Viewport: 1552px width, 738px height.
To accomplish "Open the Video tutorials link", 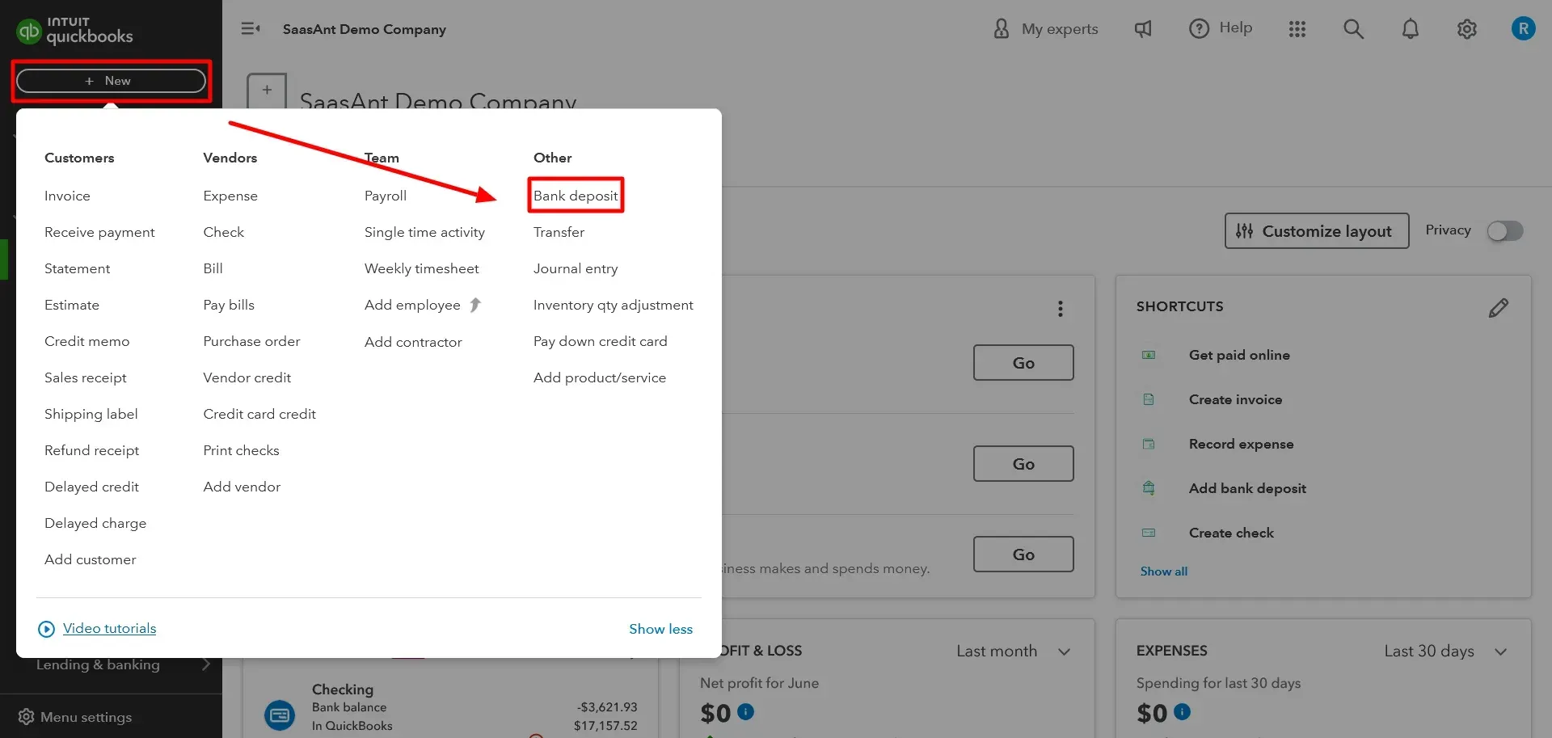I will point(110,628).
